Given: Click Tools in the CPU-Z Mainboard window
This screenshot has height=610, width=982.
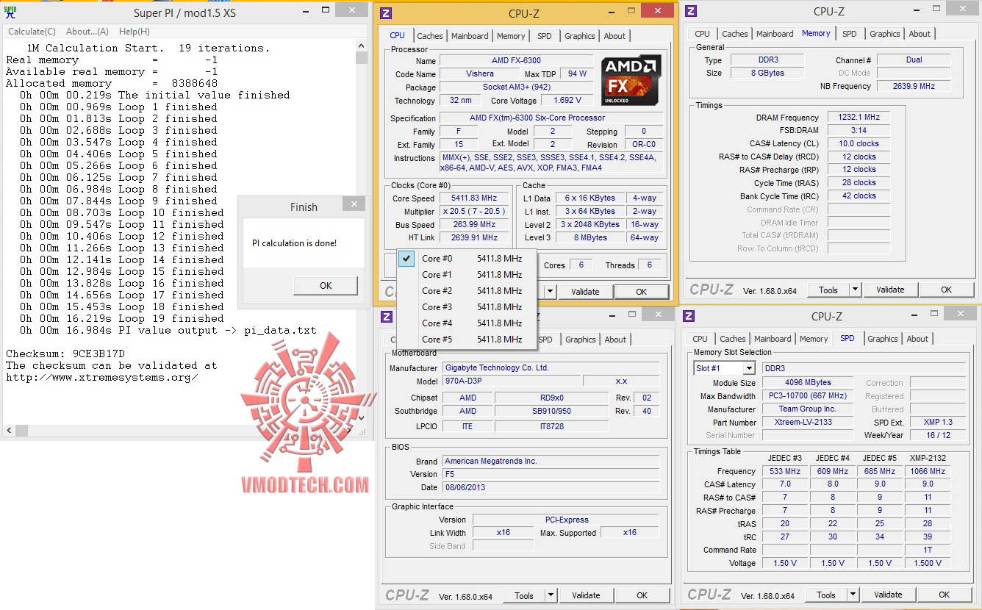Looking at the screenshot, I should point(524,595).
